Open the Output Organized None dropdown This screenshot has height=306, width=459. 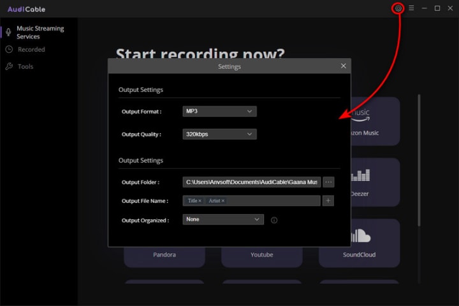click(223, 219)
